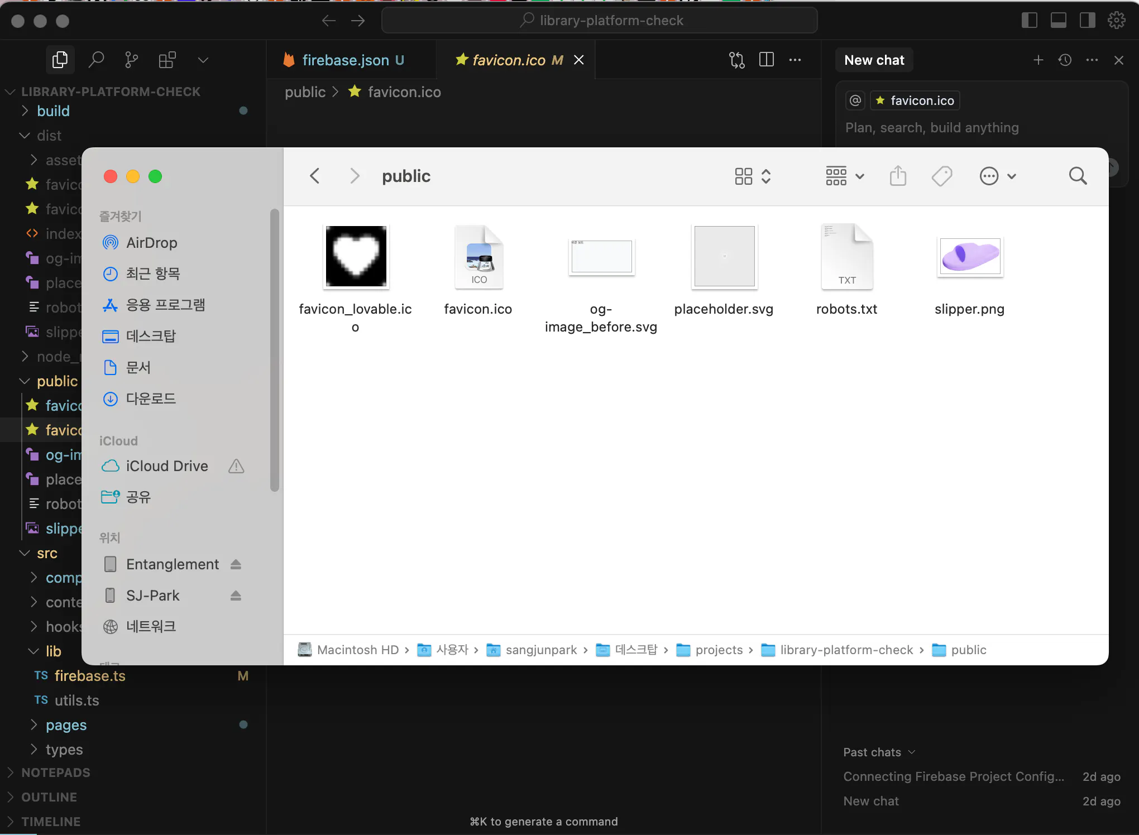Viewport: 1139px width, 835px height.
Task: Toggle the secondary sidebar layout button
Action: (x=1087, y=21)
